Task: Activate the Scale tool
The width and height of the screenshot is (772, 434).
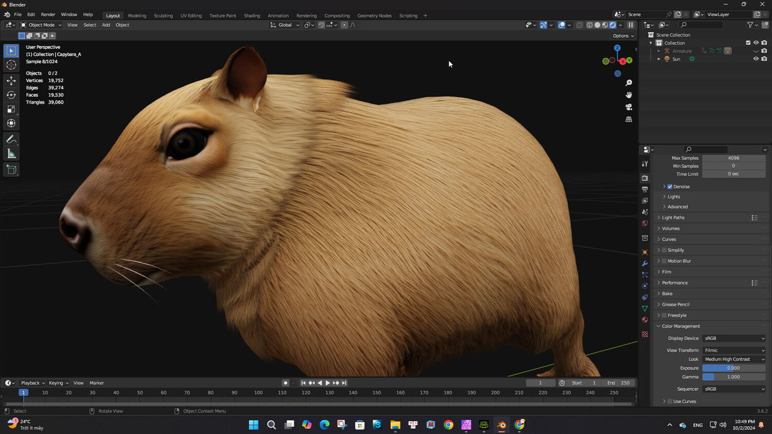Action: 11,109
